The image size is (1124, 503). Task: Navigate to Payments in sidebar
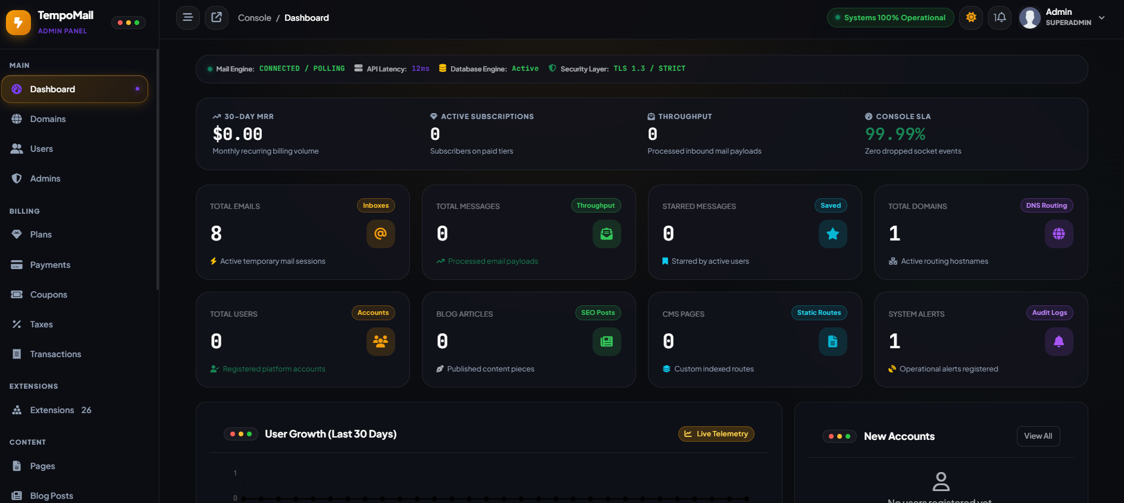[74, 265]
